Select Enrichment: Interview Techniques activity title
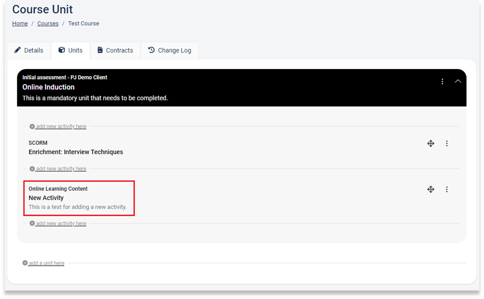Screen dimensions: 484x299 (76, 152)
